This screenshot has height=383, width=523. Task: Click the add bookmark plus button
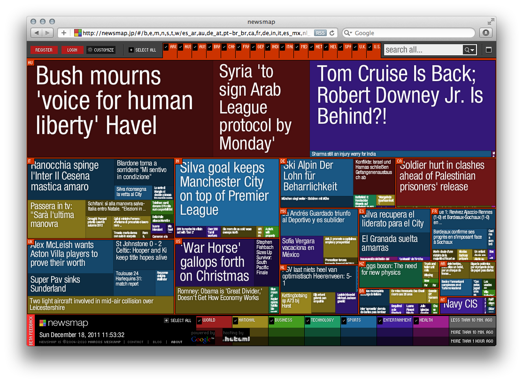pos(64,33)
